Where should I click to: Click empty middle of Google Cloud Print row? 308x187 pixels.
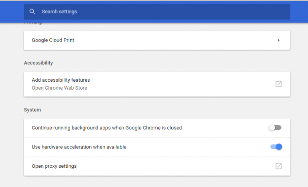(x=172, y=40)
